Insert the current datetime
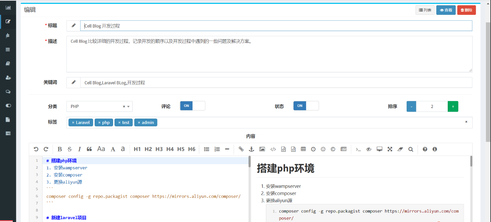491x222 pixels. pos(313,149)
